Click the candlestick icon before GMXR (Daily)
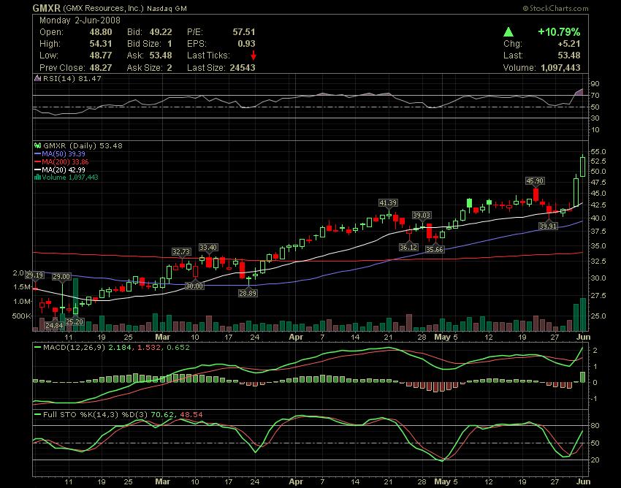Screen dimensions: 621x488 pyautogui.click(x=38, y=146)
